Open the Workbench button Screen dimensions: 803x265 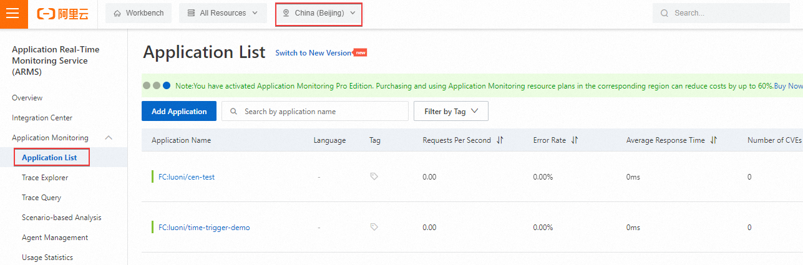click(139, 13)
